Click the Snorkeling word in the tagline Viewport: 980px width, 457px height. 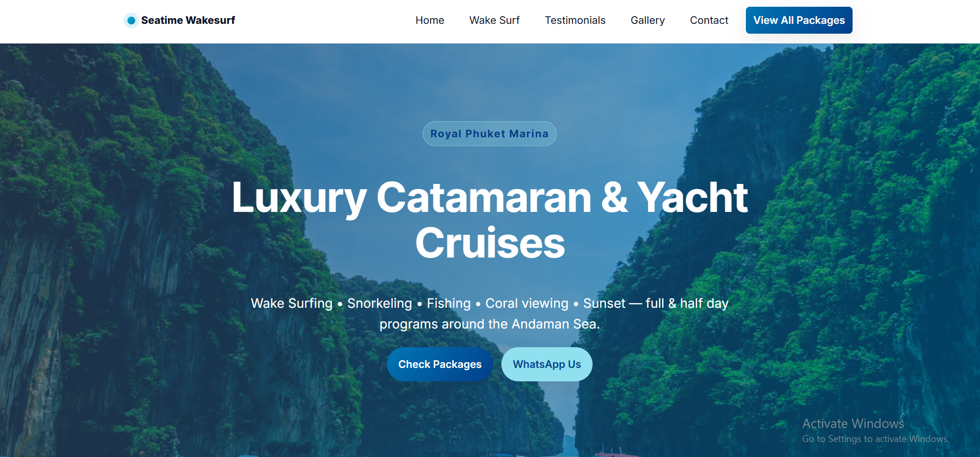tap(380, 303)
